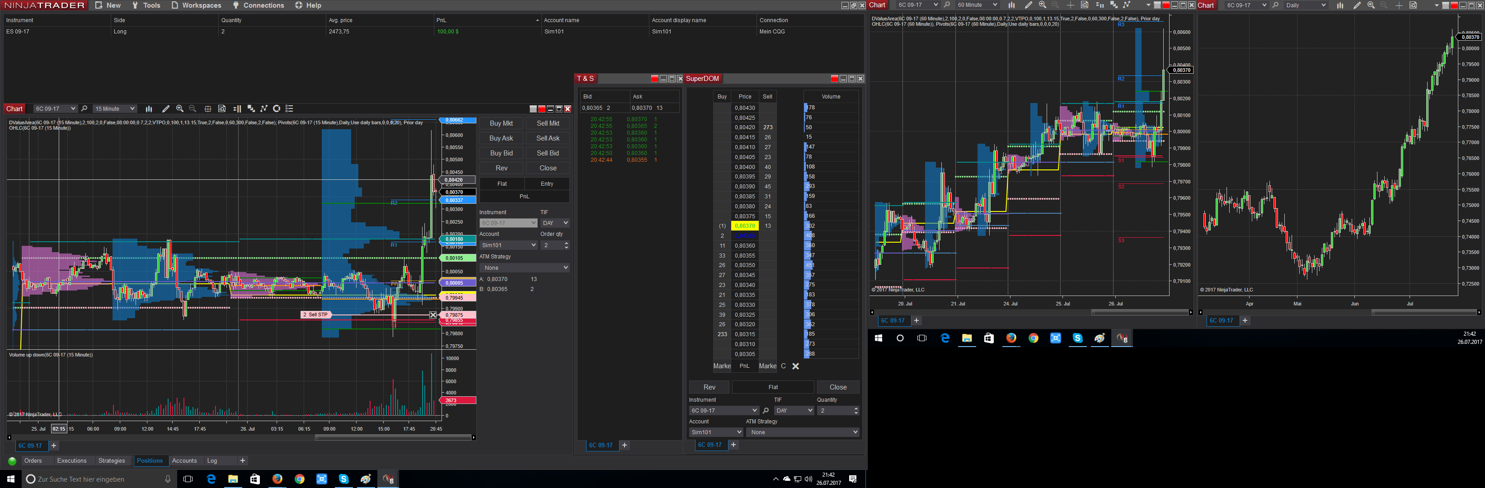Open the Tools menu
Image resolution: width=1485 pixels, height=488 pixels.
pyautogui.click(x=146, y=5)
